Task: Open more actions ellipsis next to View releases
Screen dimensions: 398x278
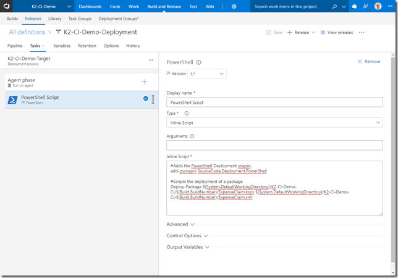Action: [362, 33]
